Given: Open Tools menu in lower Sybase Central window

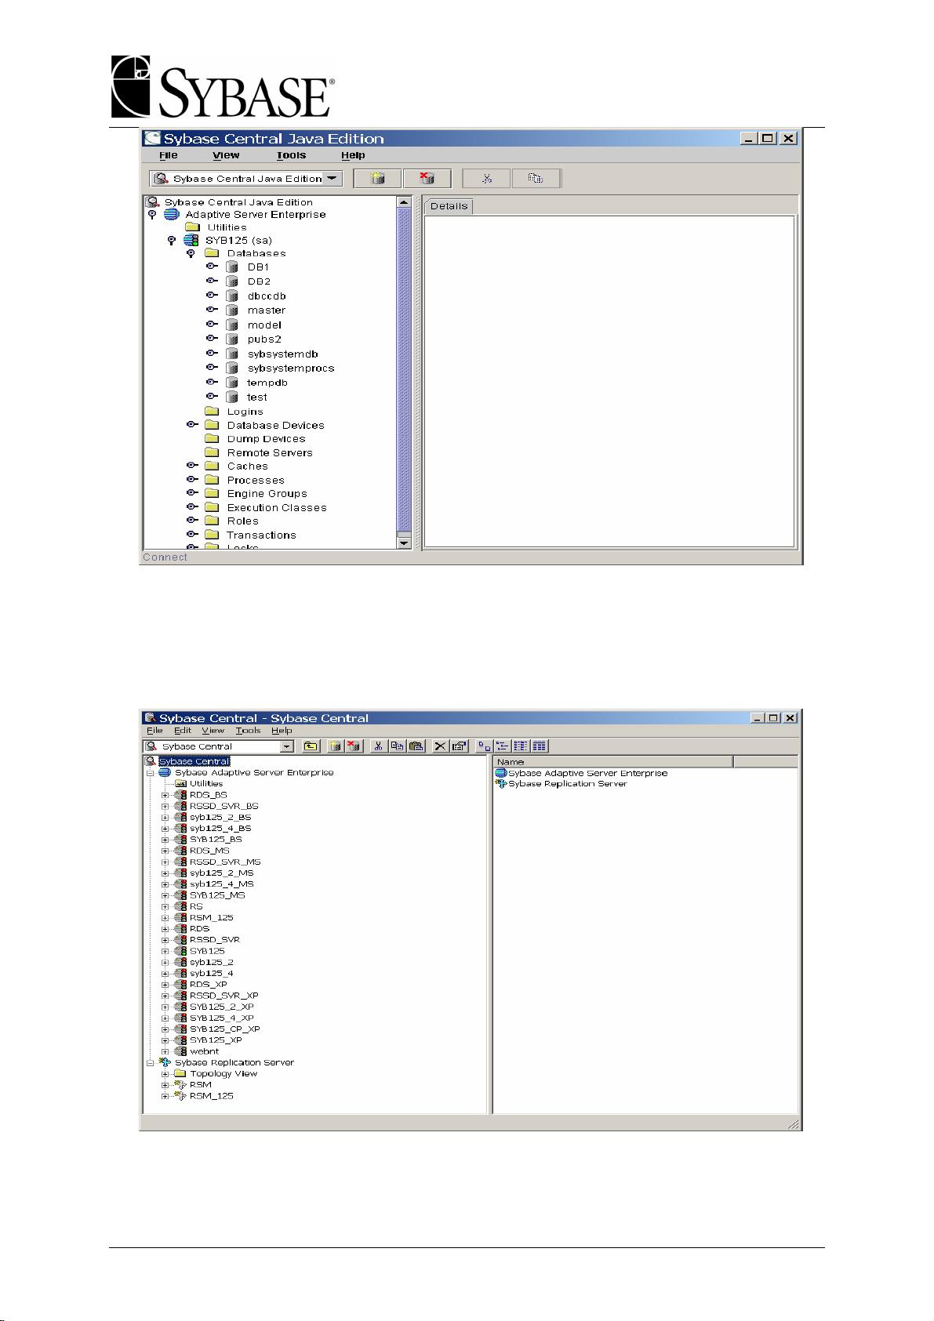Looking at the screenshot, I should pyautogui.click(x=248, y=730).
